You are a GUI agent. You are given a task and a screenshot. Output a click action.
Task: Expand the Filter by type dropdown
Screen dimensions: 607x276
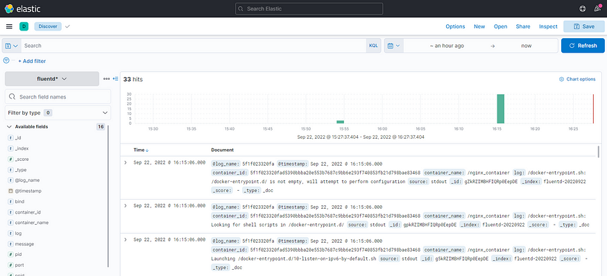[x=58, y=112]
